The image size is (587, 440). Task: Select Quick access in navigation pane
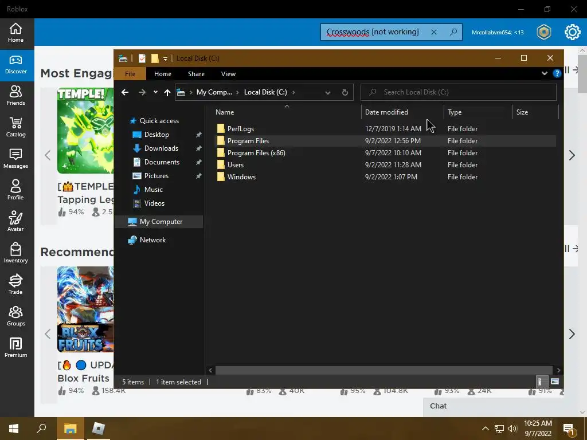pyautogui.click(x=159, y=120)
